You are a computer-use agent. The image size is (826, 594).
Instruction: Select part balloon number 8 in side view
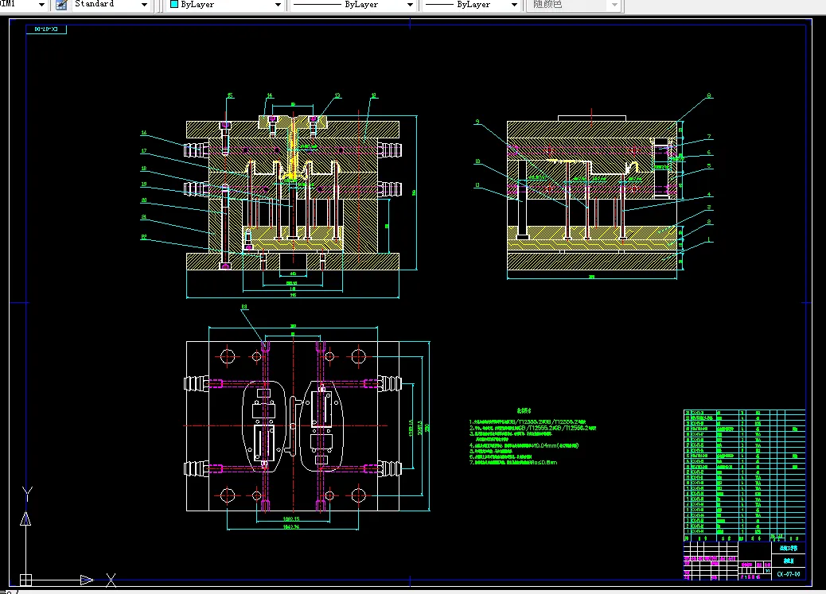(x=709, y=96)
